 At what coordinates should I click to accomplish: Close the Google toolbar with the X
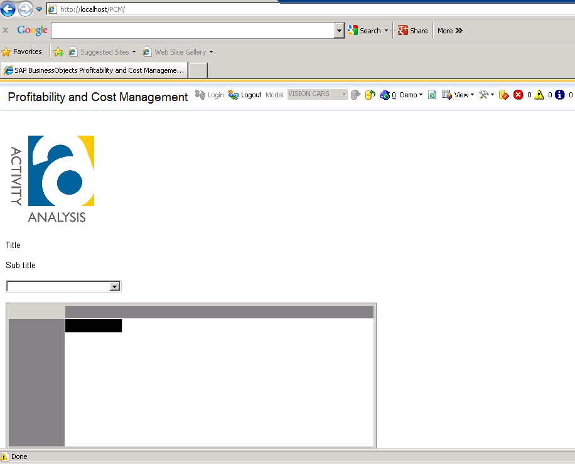pyautogui.click(x=5, y=30)
